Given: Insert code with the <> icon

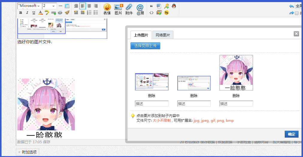Looking at the screenshot, I should 151,13.
